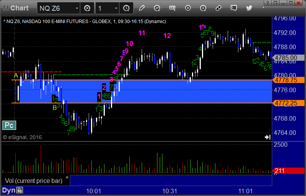
Task: Click the 4768.00 price axis label
Action: (x=285, y=118)
